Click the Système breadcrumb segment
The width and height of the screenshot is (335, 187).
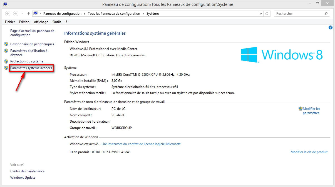[153, 14]
